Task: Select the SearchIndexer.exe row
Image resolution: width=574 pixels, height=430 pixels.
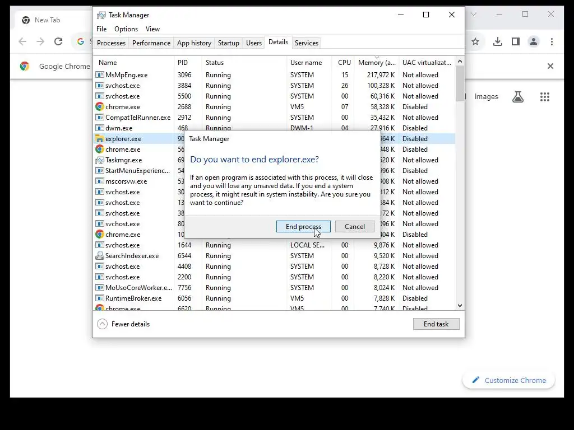Action: coord(275,255)
